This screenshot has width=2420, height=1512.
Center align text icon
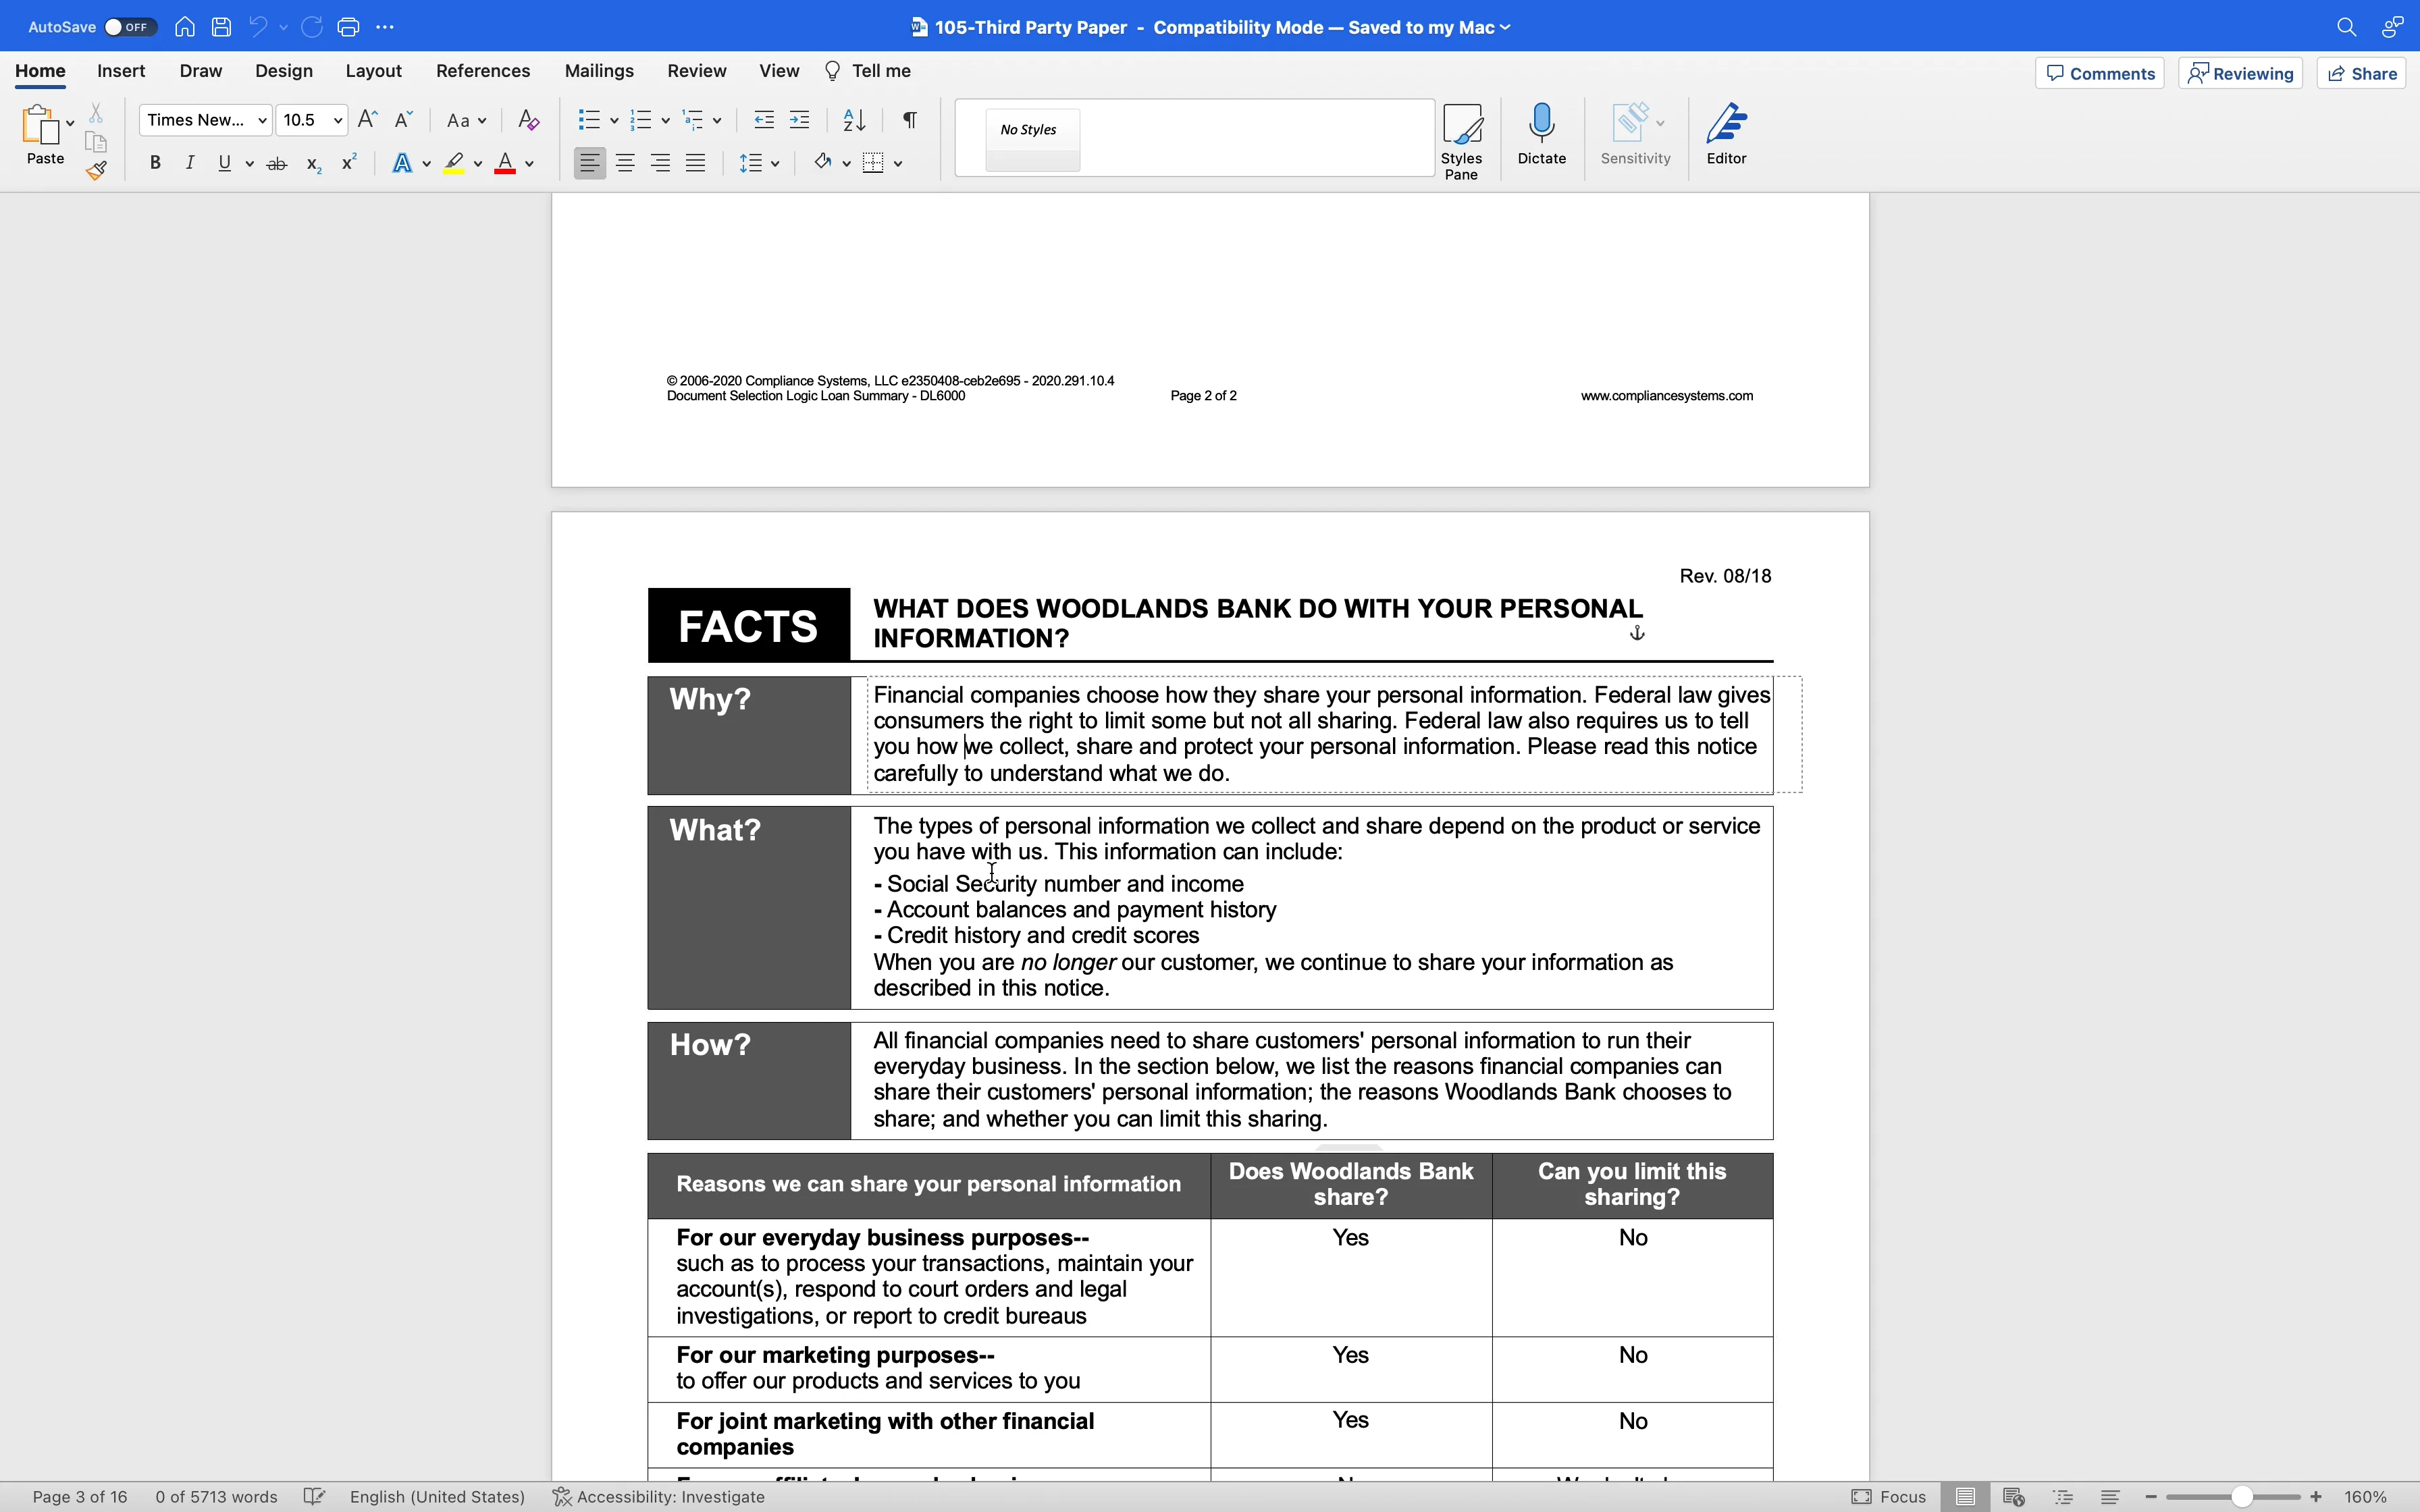pyautogui.click(x=626, y=163)
